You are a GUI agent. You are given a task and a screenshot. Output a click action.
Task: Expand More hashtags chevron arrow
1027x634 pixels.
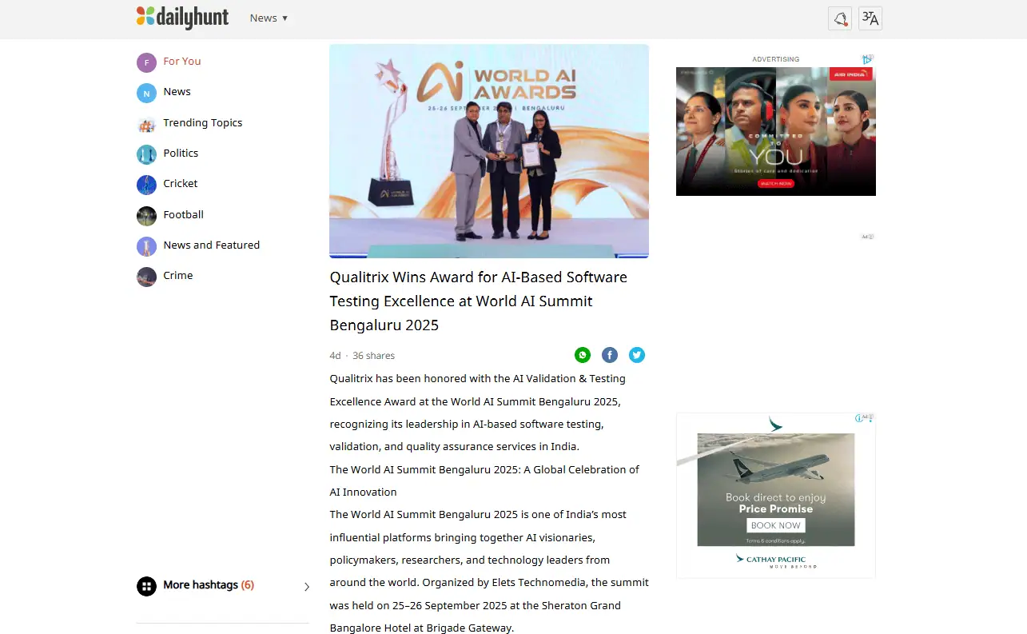[x=307, y=587]
